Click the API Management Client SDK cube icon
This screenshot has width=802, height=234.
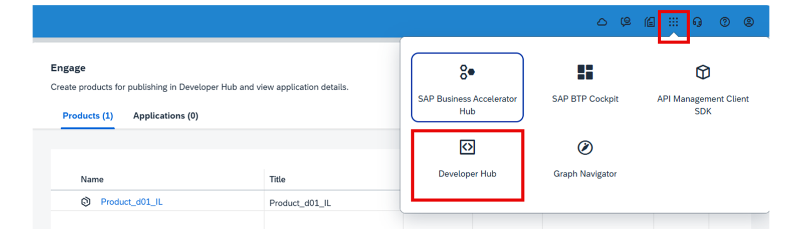(703, 72)
